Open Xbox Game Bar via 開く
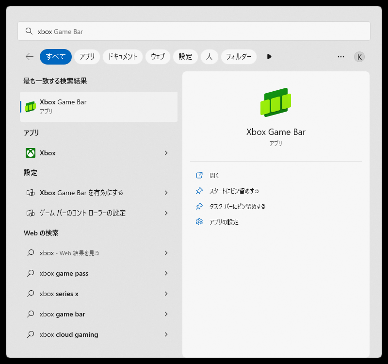This screenshot has width=388, height=364. pyautogui.click(x=214, y=175)
